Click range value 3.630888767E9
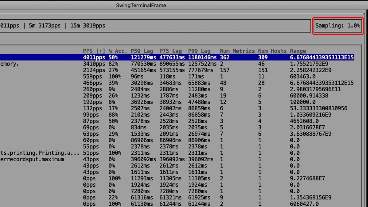 click(311, 134)
